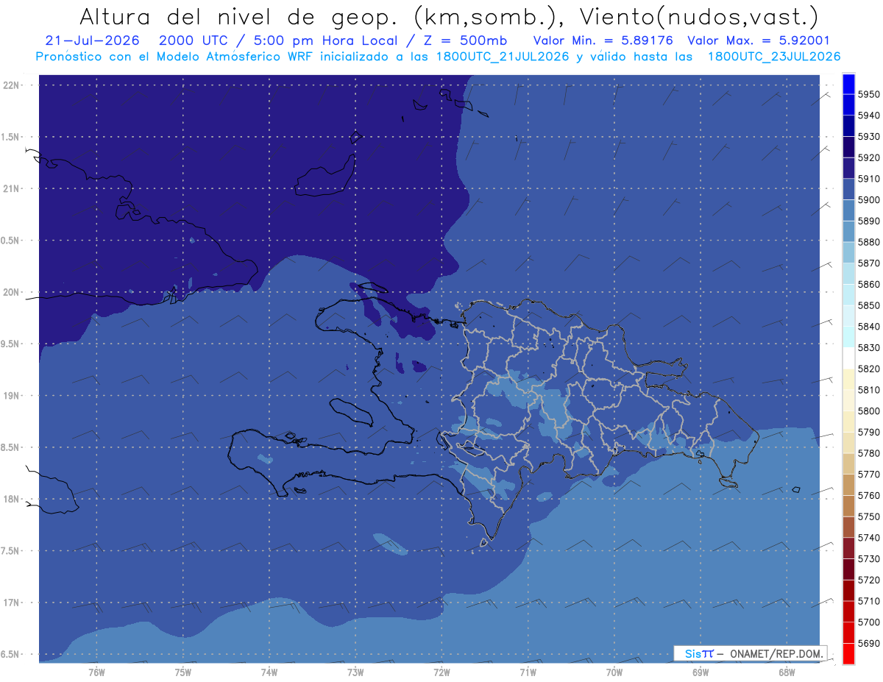Select the date text '21-Jul-2026'

pos(94,40)
